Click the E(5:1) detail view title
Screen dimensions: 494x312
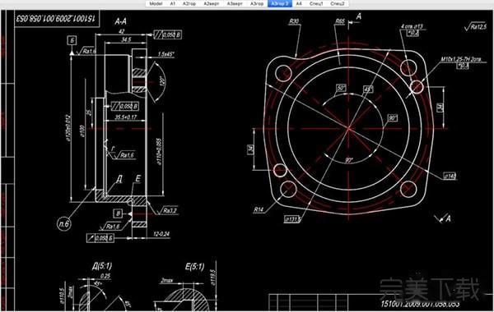click(194, 267)
